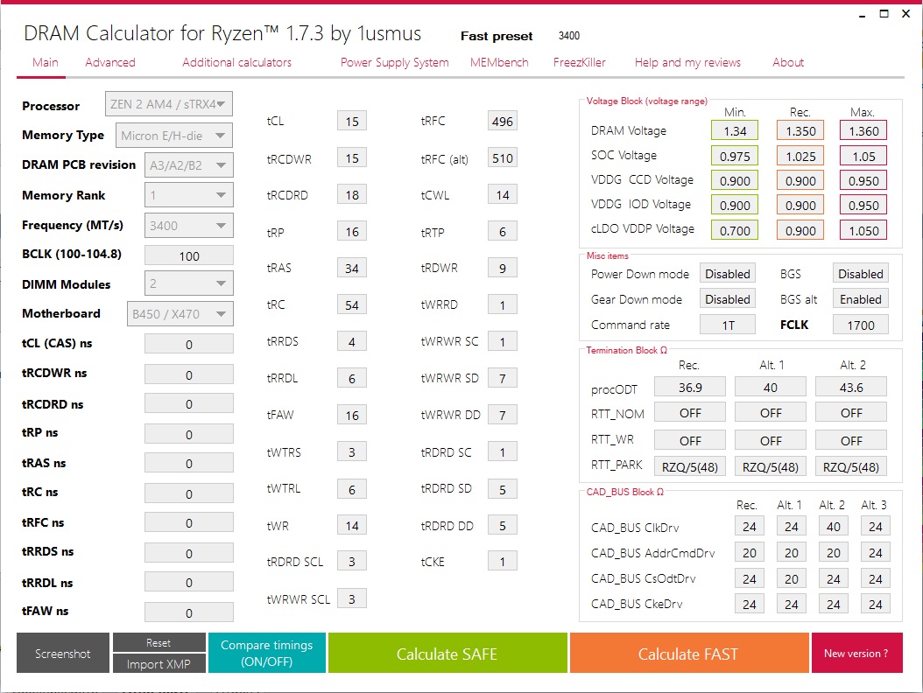
Task: Click the Reset button
Action: click(x=159, y=642)
